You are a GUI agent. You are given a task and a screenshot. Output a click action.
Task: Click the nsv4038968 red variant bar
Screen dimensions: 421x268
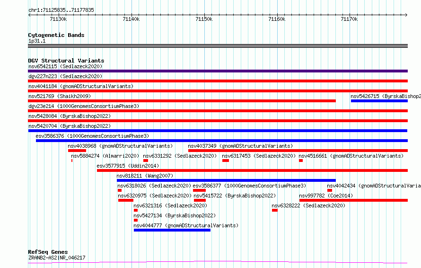pyautogui.click(x=77, y=151)
